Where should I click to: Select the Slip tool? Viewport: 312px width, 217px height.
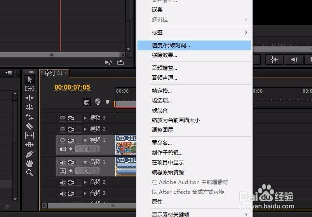pyautogui.click(x=29, y=135)
